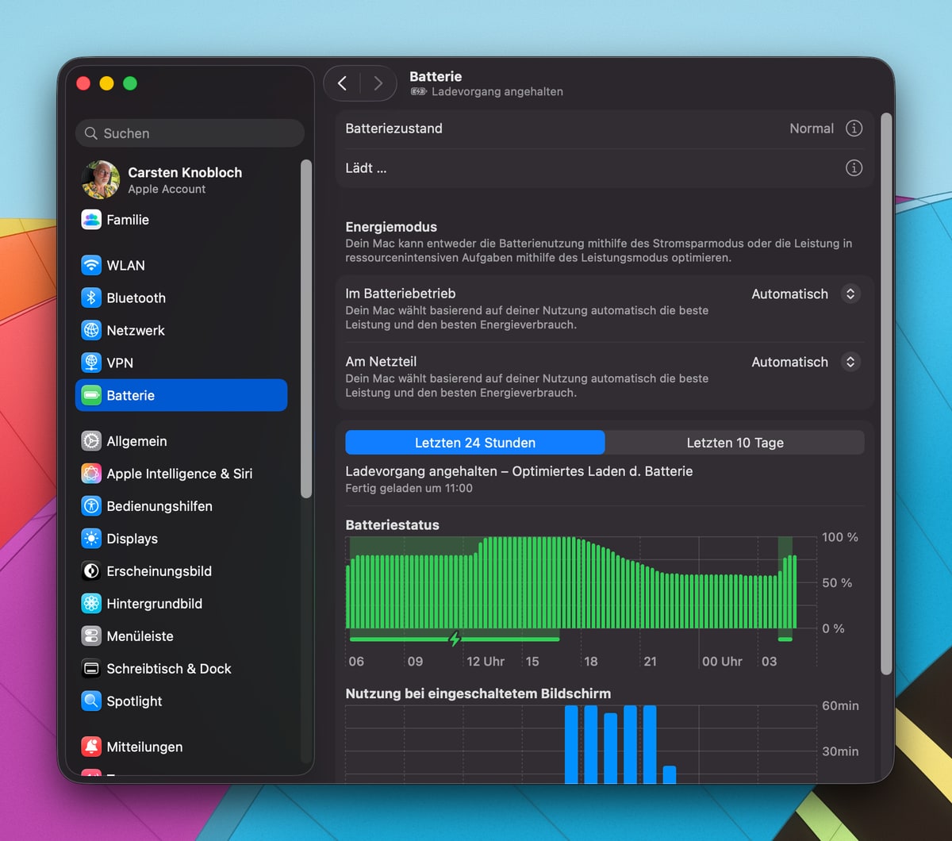Open Spotlight settings

click(x=182, y=701)
